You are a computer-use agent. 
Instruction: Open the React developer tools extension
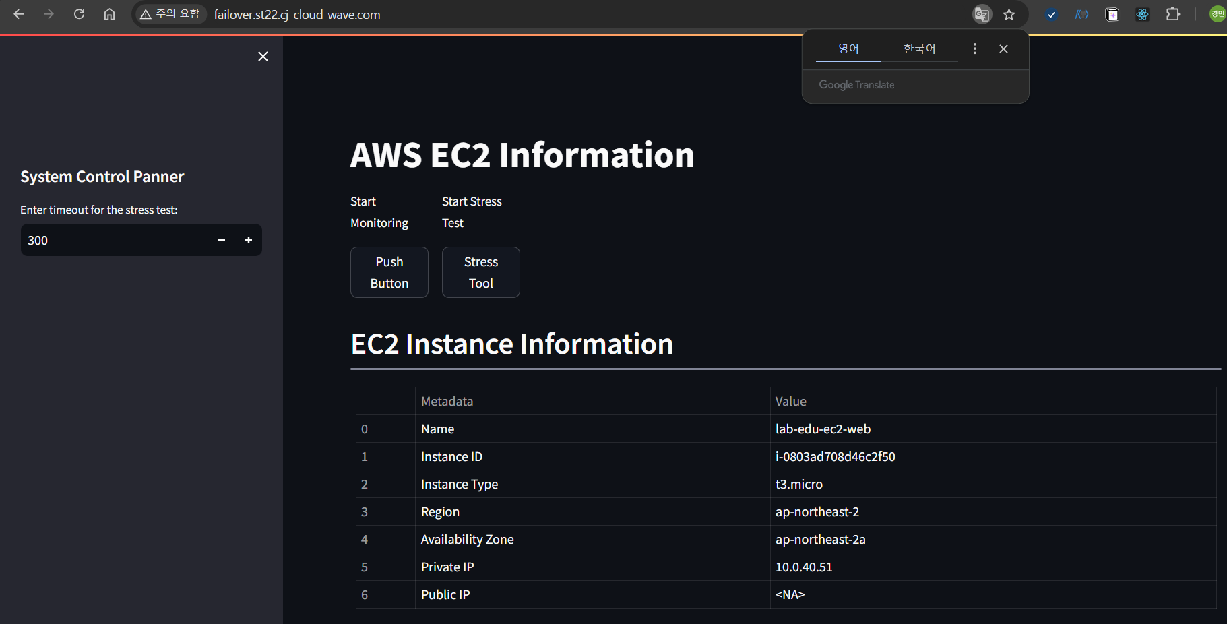pyautogui.click(x=1142, y=14)
